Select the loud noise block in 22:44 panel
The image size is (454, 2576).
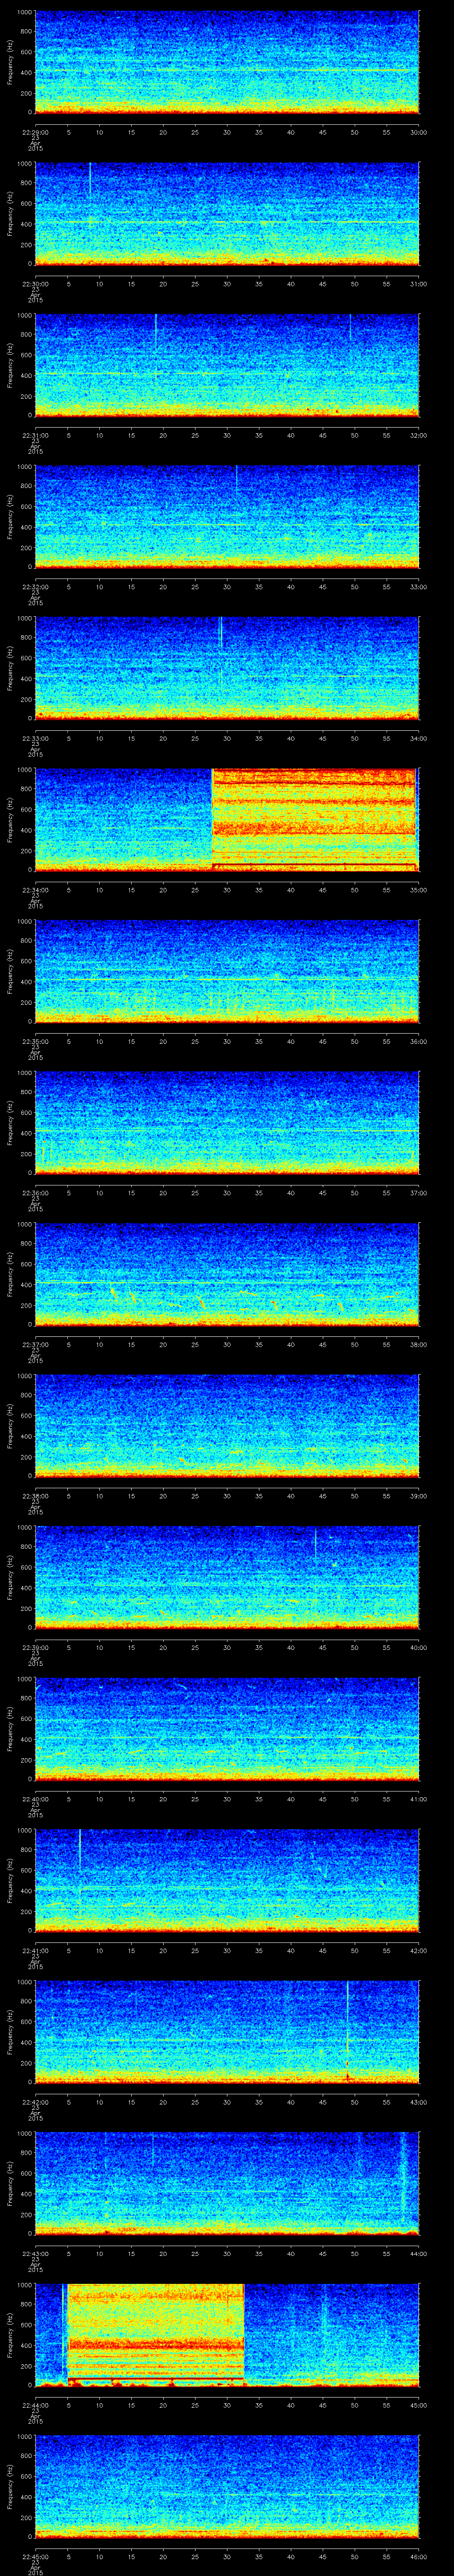[x=156, y=2336]
